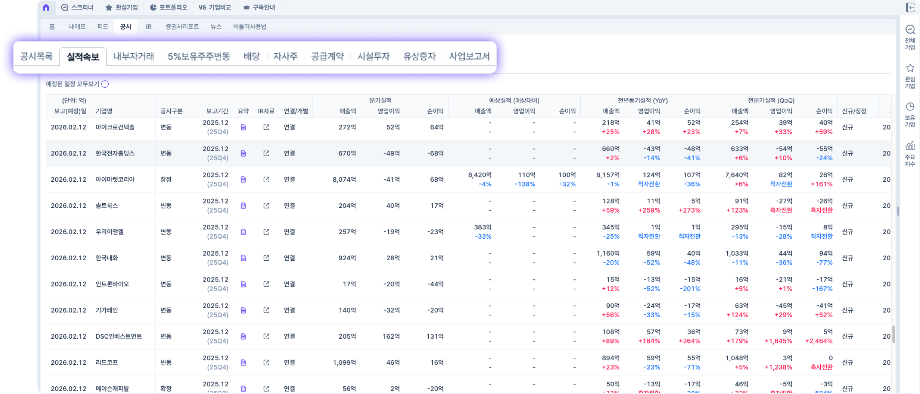
Task: Toggle the 예정된 일정 모두보기 radio option
Action: (105, 84)
